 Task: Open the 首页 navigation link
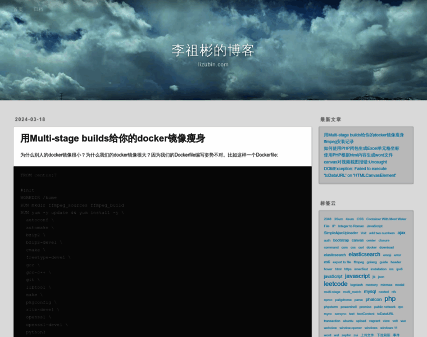(x=19, y=9)
